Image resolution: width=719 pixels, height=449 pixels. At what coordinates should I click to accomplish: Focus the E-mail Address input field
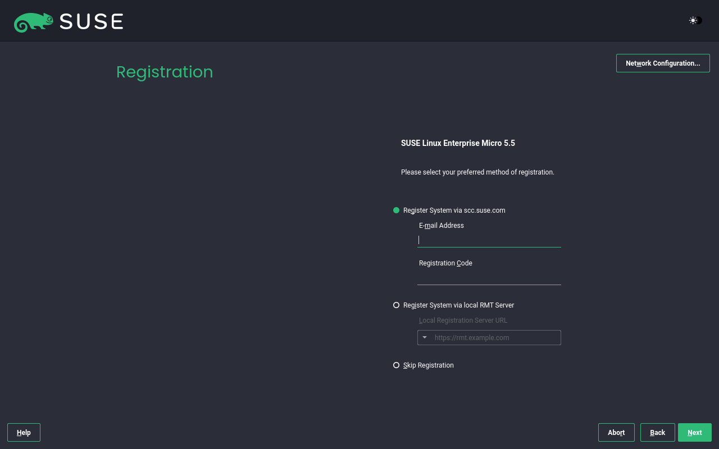489,240
